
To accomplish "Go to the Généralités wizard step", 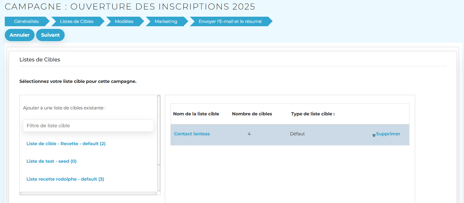I will pyautogui.click(x=26, y=21).
